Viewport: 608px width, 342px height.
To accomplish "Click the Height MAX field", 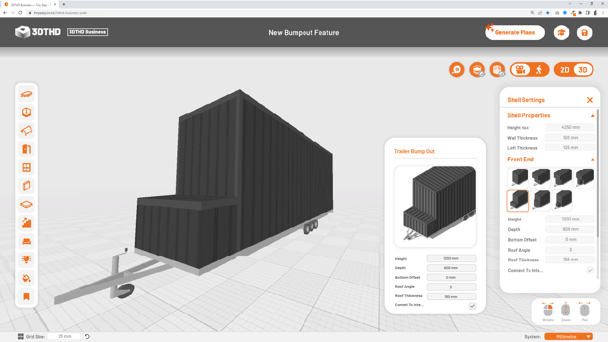I will point(570,127).
